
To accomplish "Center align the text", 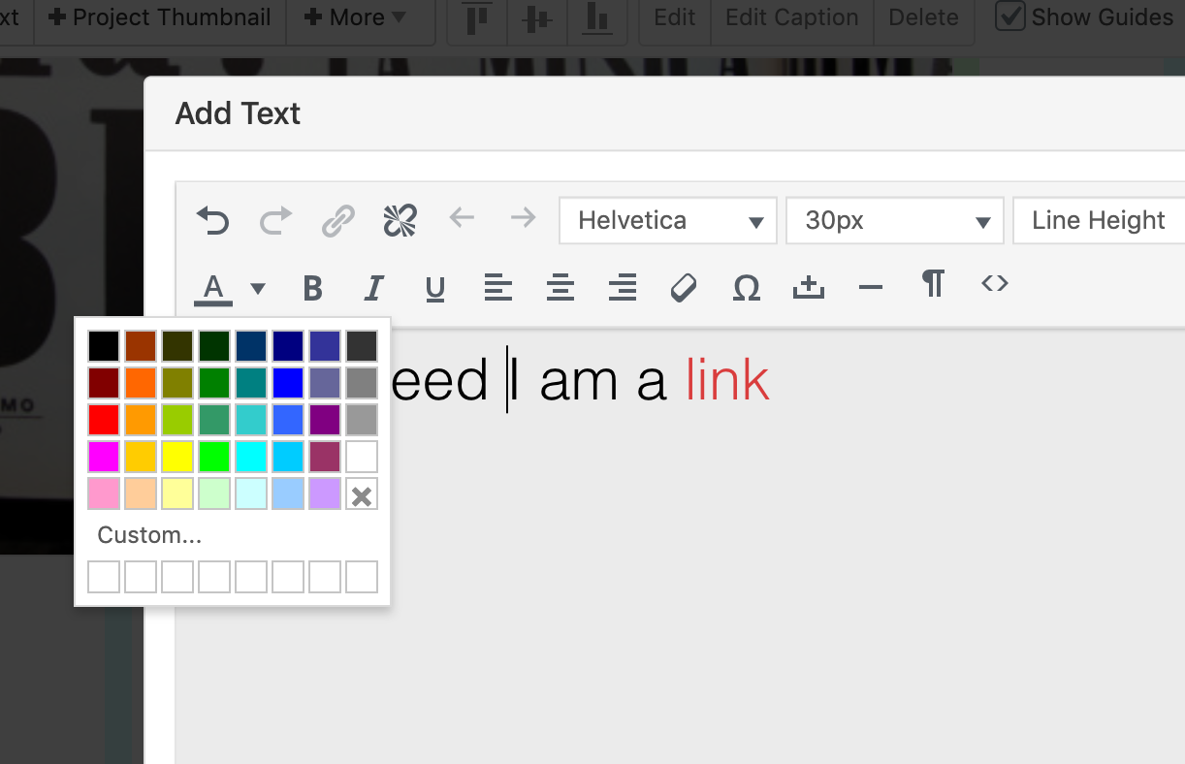I will [x=560, y=287].
